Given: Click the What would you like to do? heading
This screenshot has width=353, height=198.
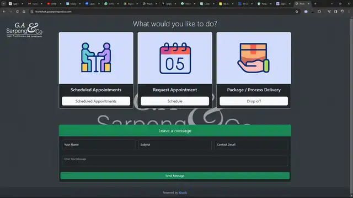Looking at the screenshot, I should (175, 24).
